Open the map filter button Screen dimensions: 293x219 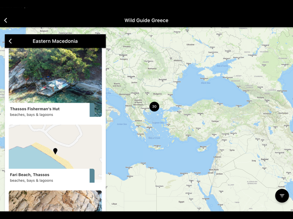point(282,196)
